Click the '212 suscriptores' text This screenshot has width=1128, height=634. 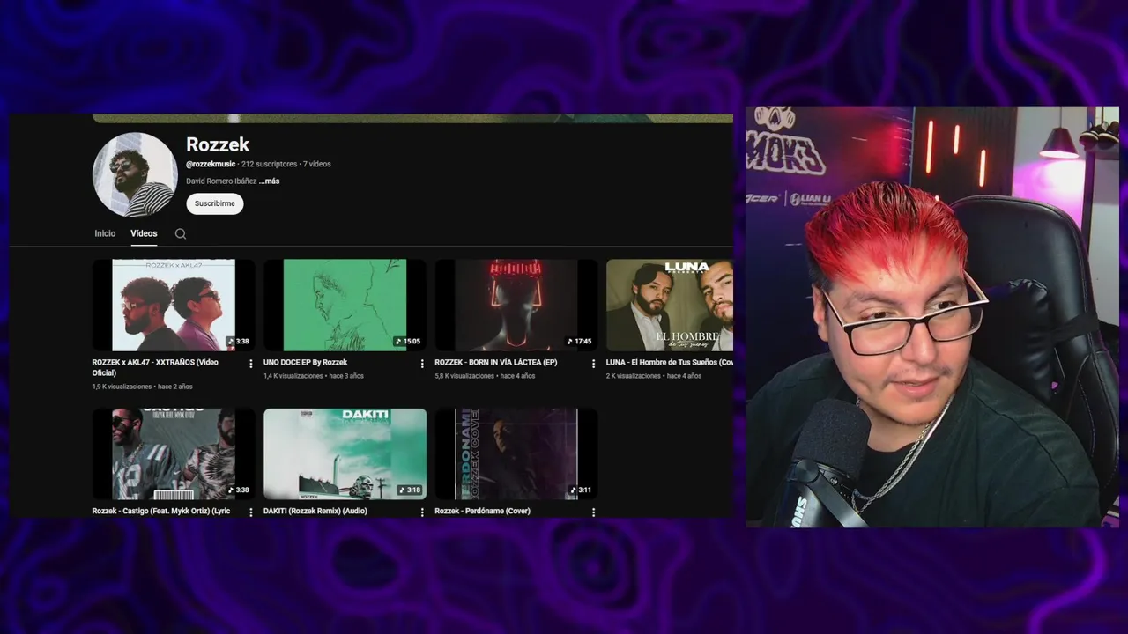[269, 164]
